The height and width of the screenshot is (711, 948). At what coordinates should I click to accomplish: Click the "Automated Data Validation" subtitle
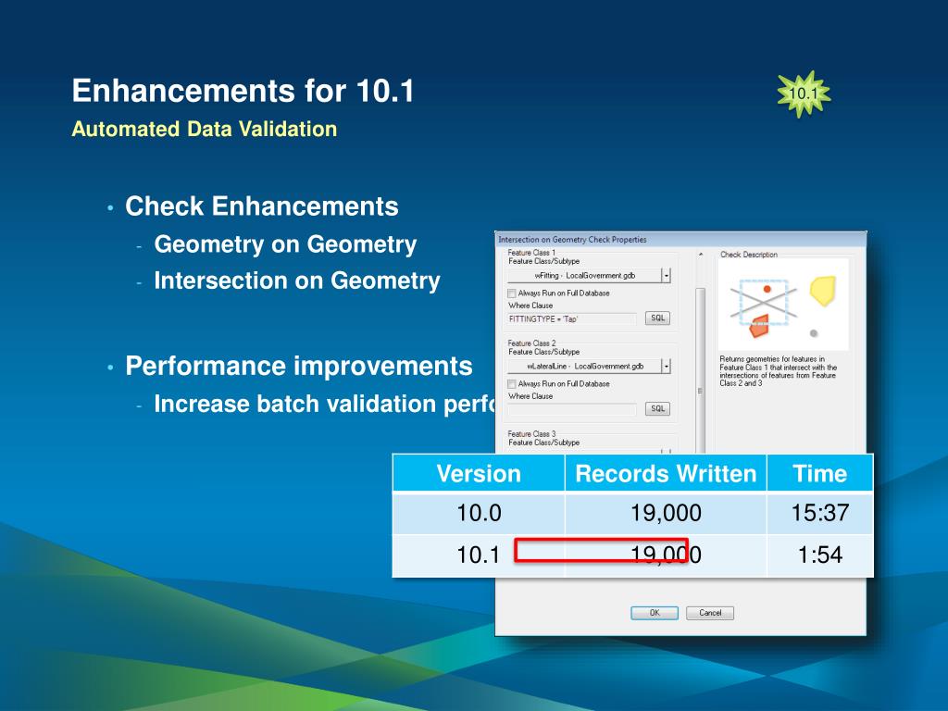point(205,129)
